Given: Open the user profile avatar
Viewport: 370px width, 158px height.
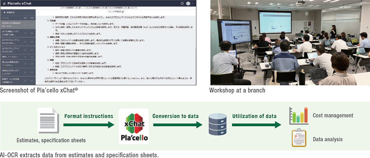Looking at the screenshot, I should [x=188, y=3].
